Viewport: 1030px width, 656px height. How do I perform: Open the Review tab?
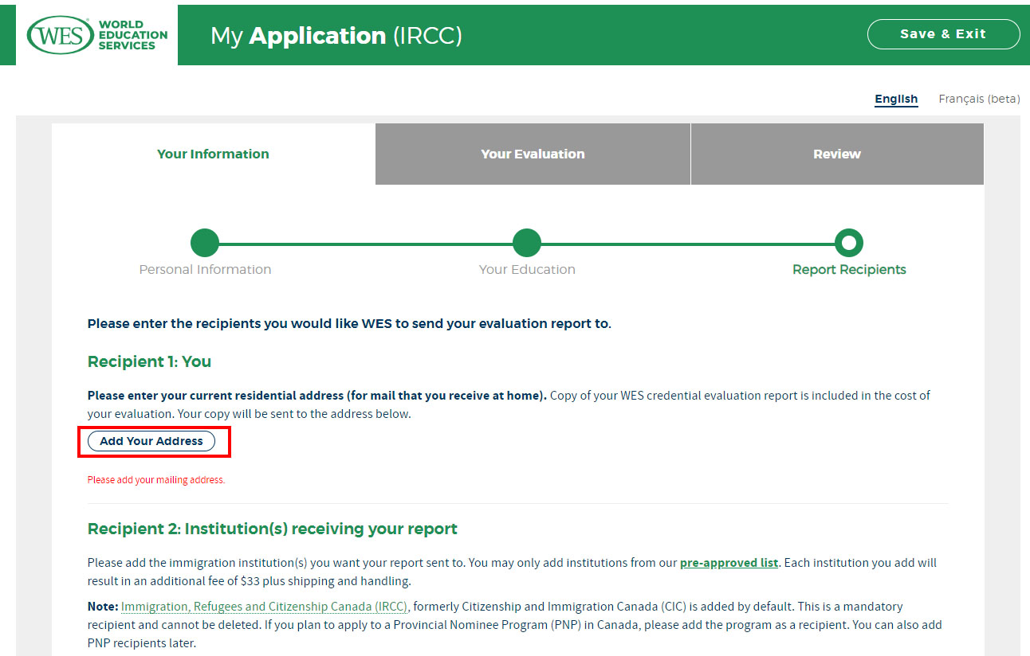[837, 154]
